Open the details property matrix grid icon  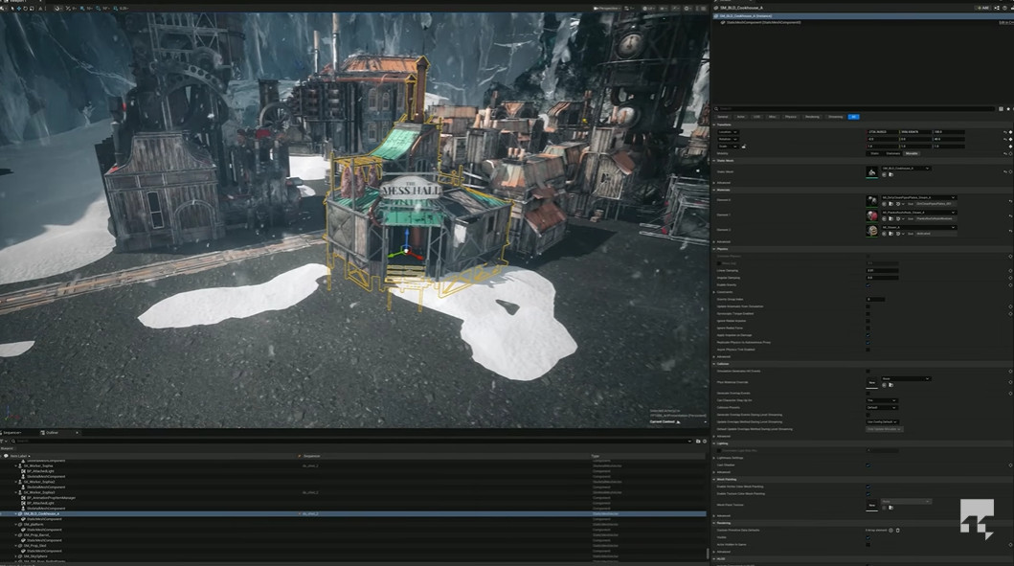[1000, 109]
